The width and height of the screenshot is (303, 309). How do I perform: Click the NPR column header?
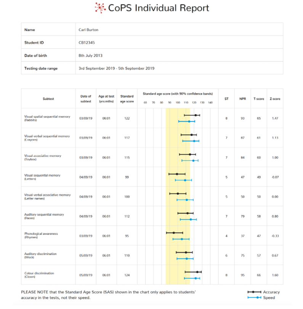click(242, 99)
